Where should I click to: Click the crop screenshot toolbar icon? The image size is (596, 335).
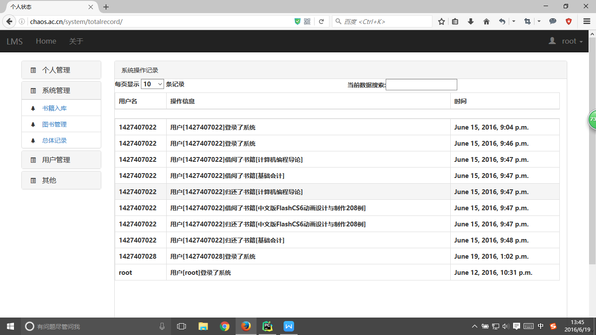coord(527,21)
